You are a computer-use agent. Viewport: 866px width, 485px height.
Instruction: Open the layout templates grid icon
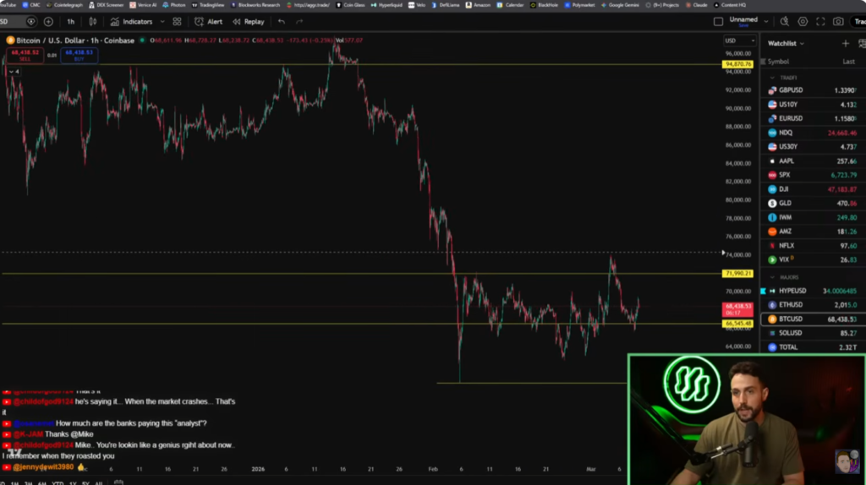(177, 21)
